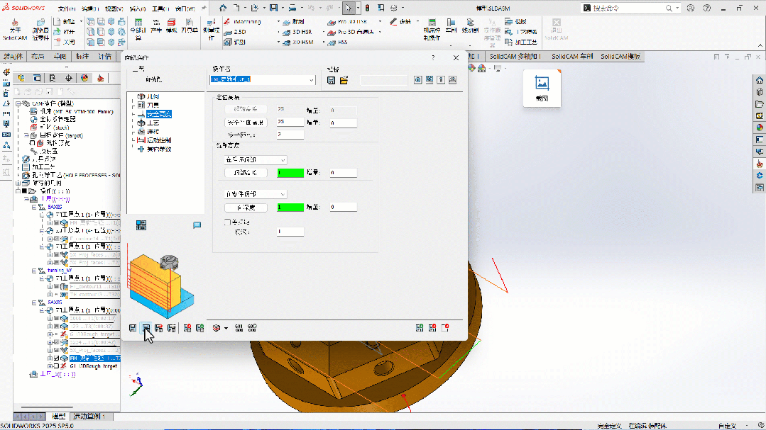Click the template save disk icon
This screenshot has height=430, width=766.
(x=332, y=80)
